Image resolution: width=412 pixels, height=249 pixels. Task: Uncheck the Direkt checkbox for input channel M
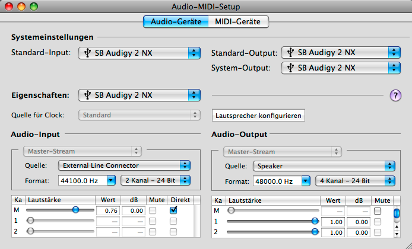pyautogui.click(x=173, y=210)
